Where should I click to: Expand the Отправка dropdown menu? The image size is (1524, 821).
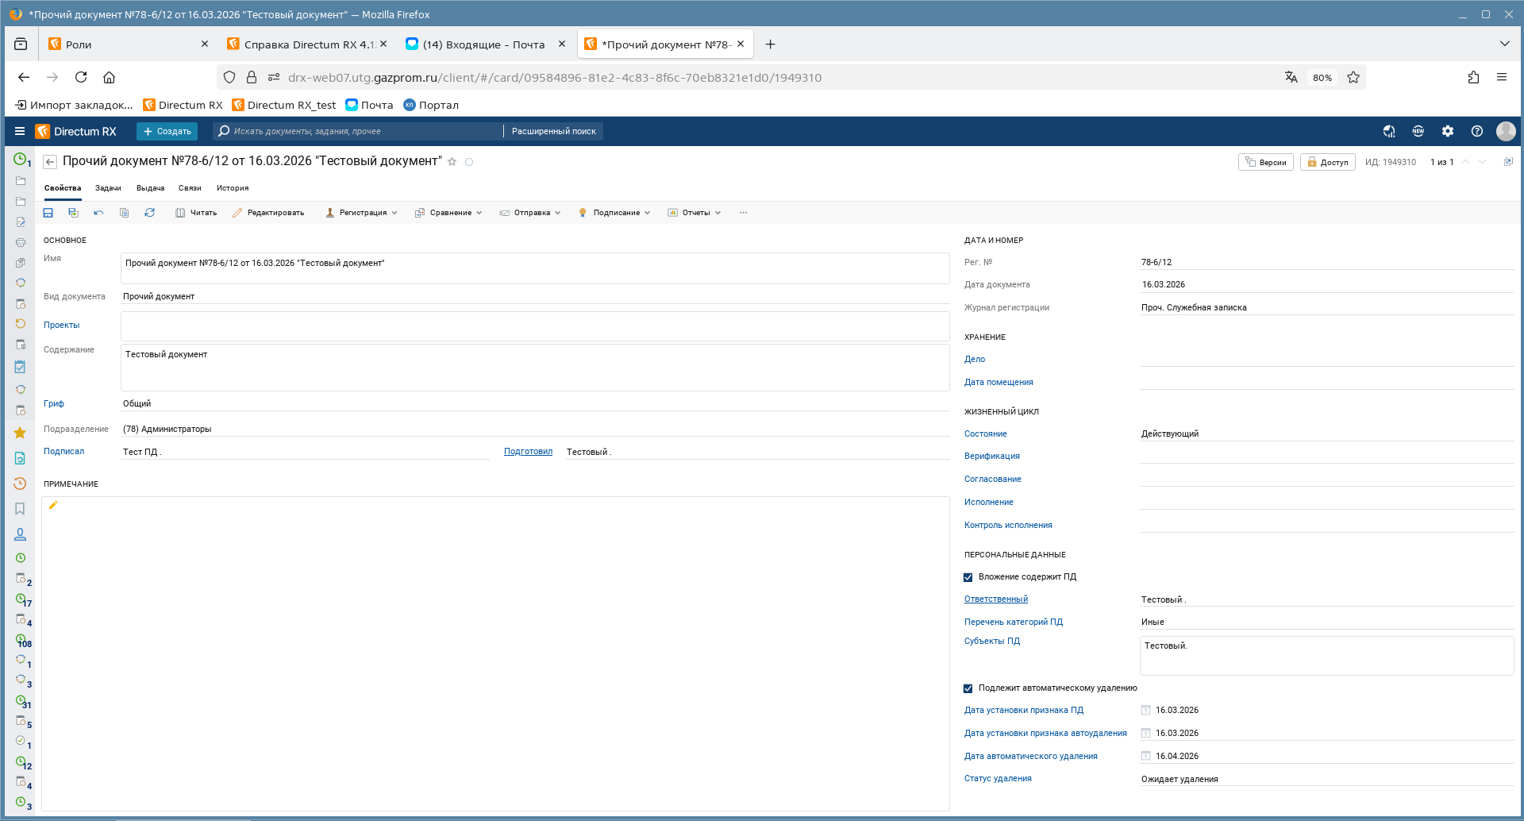[x=530, y=213]
